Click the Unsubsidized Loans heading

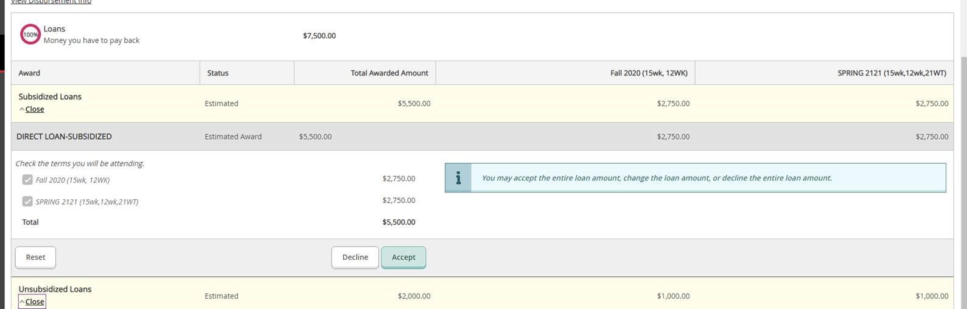coord(55,289)
